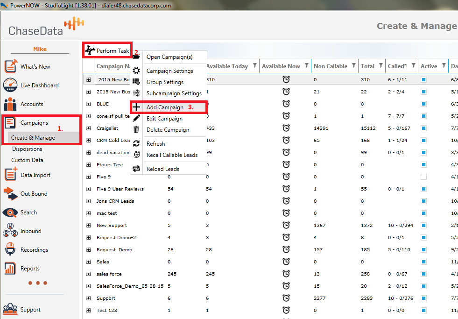Click the Perform Task button
This screenshot has width=458, height=319.
coord(107,50)
